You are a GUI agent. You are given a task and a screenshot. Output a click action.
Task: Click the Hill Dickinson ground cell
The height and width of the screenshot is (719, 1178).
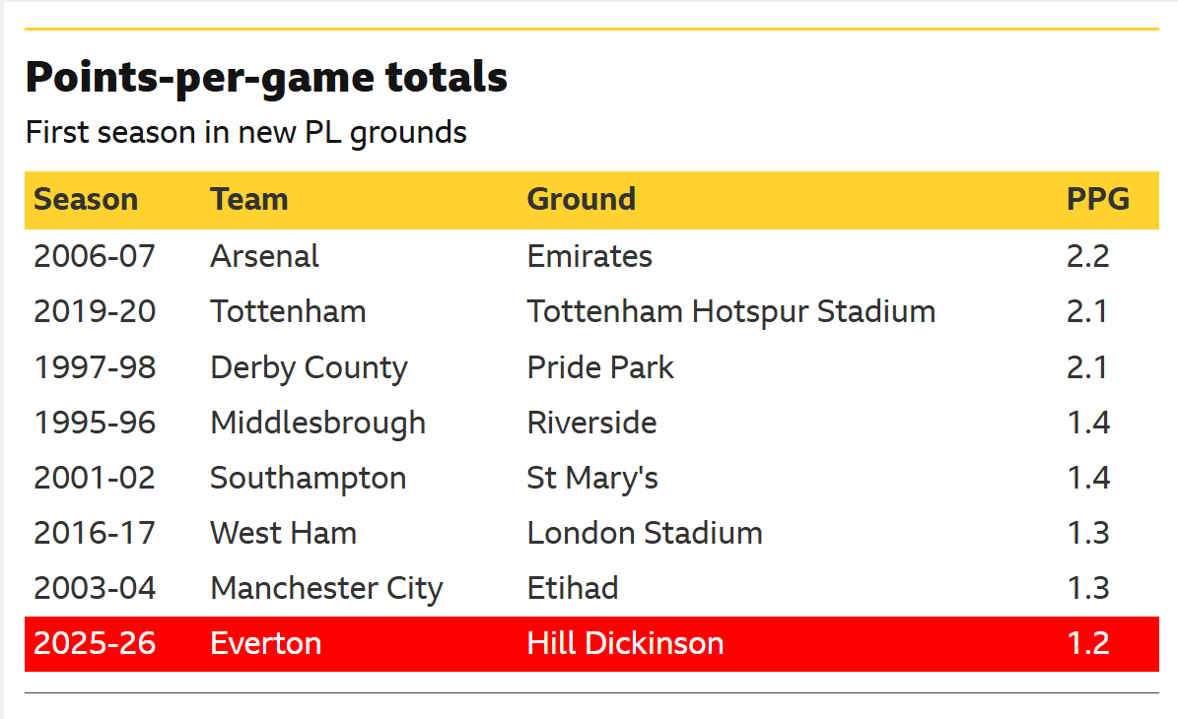click(x=625, y=644)
